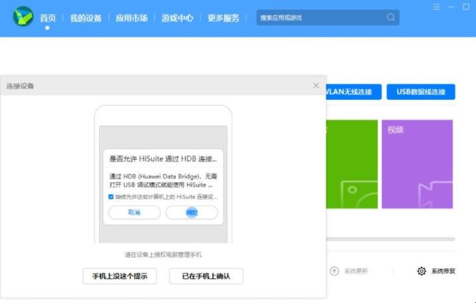Click the magnifier search icon

click(x=391, y=17)
